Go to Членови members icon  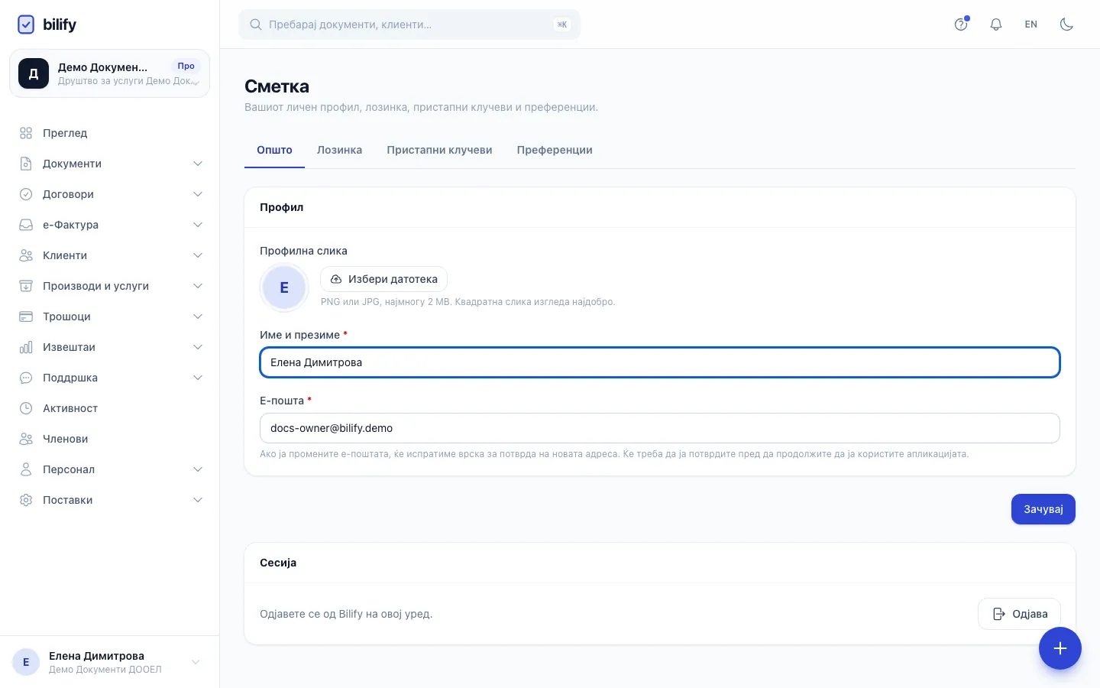(26, 439)
